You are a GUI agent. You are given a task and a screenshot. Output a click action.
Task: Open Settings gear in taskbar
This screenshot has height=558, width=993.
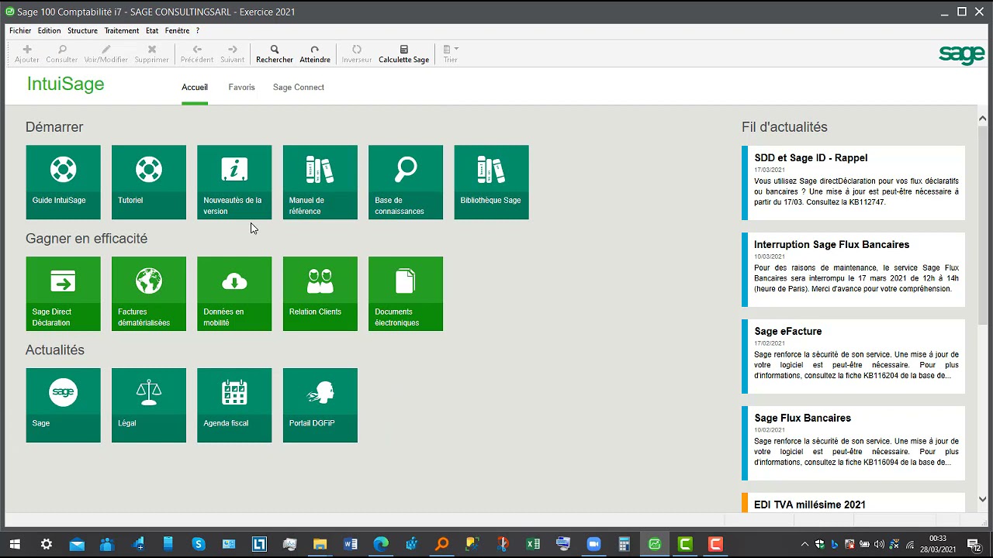46,544
